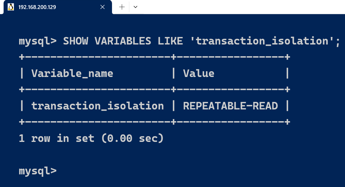Click the Variable_name column header
Image resolution: width=345 pixels, height=187 pixels.
(x=72, y=73)
